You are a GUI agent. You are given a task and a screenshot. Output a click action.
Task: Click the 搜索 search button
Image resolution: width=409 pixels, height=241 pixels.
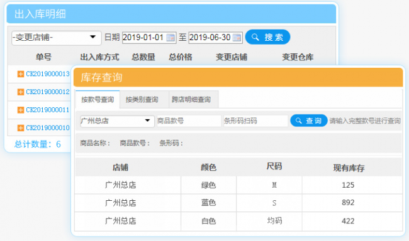point(267,37)
